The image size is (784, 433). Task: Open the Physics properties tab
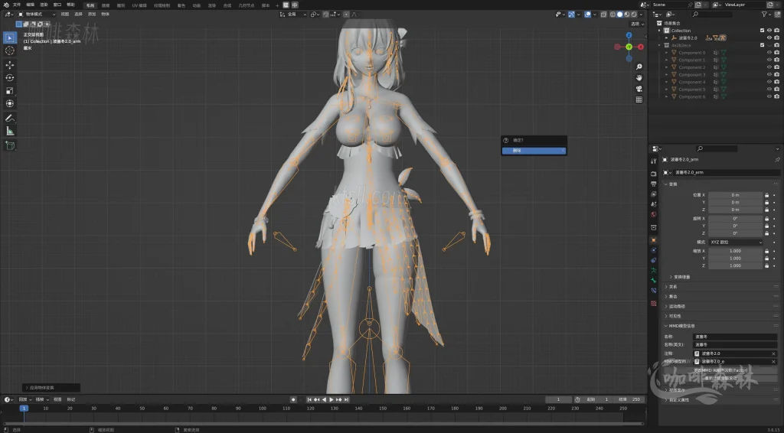[654, 249]
